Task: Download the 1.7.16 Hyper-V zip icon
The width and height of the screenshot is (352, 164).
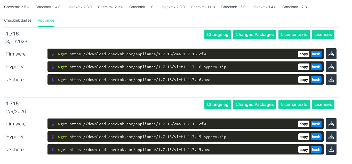Action: click(x=331, y=67)
